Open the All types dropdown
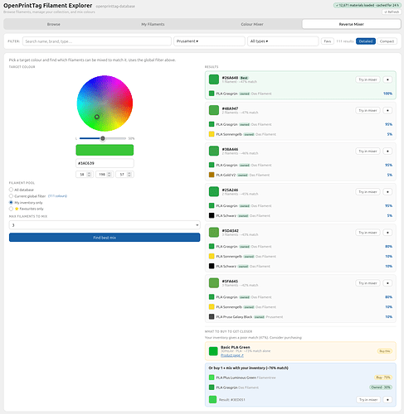The height and width of the screenshot is (414, 404). 283,41
